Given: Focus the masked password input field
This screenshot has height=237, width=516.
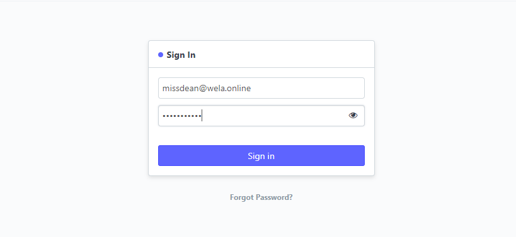Looking at the screenshot, I should pos(261,116).
